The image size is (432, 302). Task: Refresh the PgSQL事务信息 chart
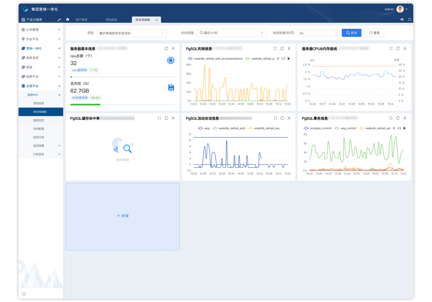click(x=398, y=118)
